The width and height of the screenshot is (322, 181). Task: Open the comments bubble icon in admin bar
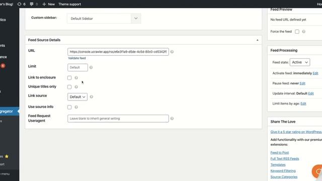[31, 4]
